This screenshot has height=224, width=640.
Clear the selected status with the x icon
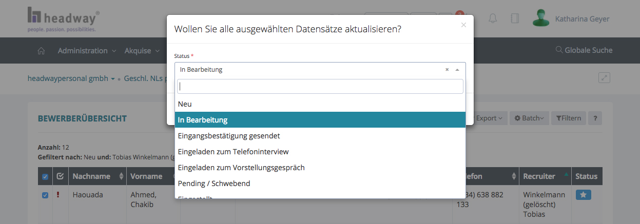click(x=447, y=70)
